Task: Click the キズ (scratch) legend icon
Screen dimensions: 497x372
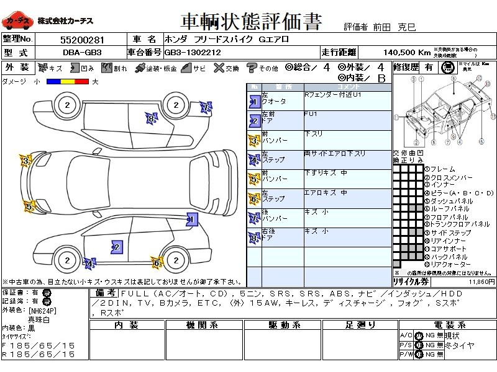Action: (x=42, y=68)
